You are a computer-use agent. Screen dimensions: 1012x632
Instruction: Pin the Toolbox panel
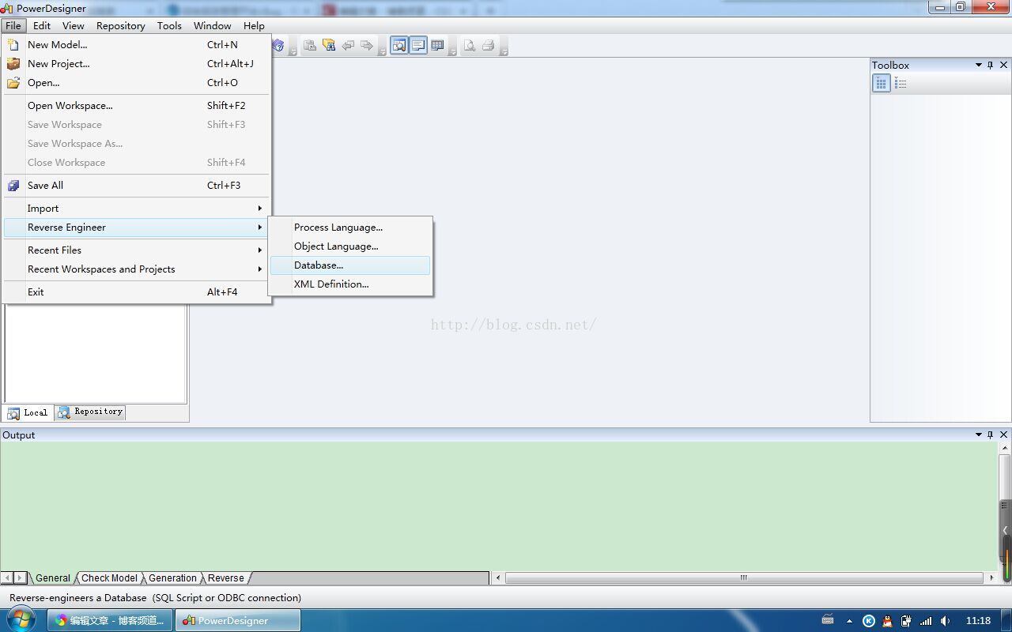(991, 65)
